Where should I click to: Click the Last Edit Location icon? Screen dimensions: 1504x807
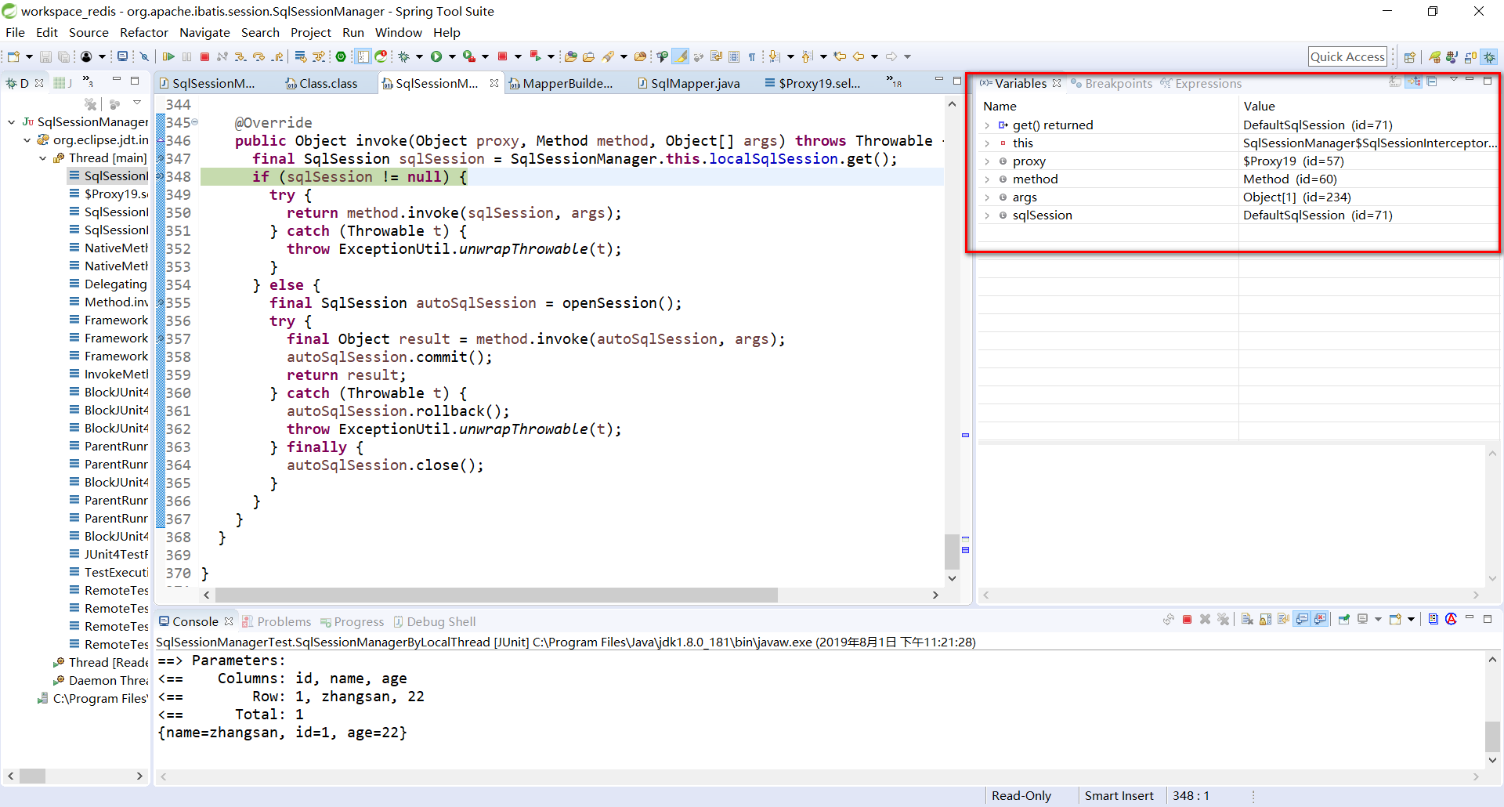coord(840,56)
